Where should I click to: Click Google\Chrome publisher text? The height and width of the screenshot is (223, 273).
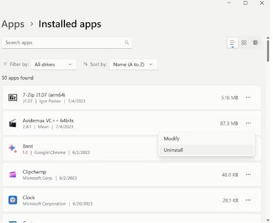click(50, 152)
